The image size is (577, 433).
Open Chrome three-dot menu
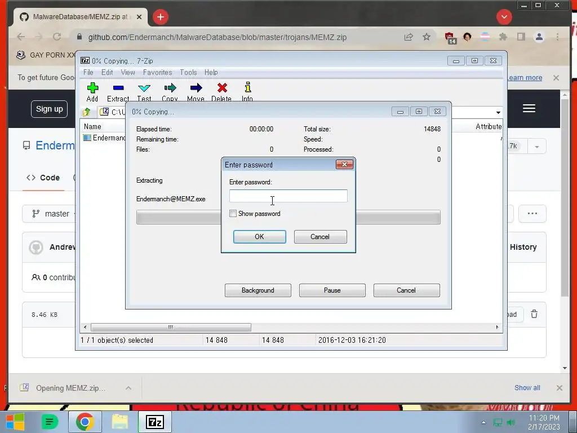tap(557, 37)
